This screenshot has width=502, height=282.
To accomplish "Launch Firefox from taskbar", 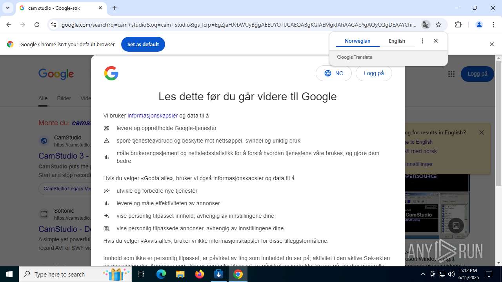I will 200,274.
